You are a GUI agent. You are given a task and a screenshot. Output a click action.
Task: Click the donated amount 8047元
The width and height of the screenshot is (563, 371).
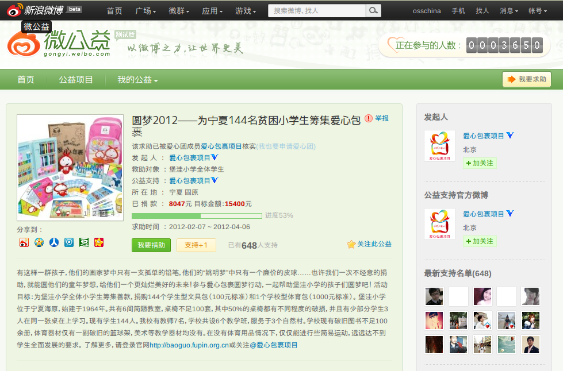click(180, 204)
